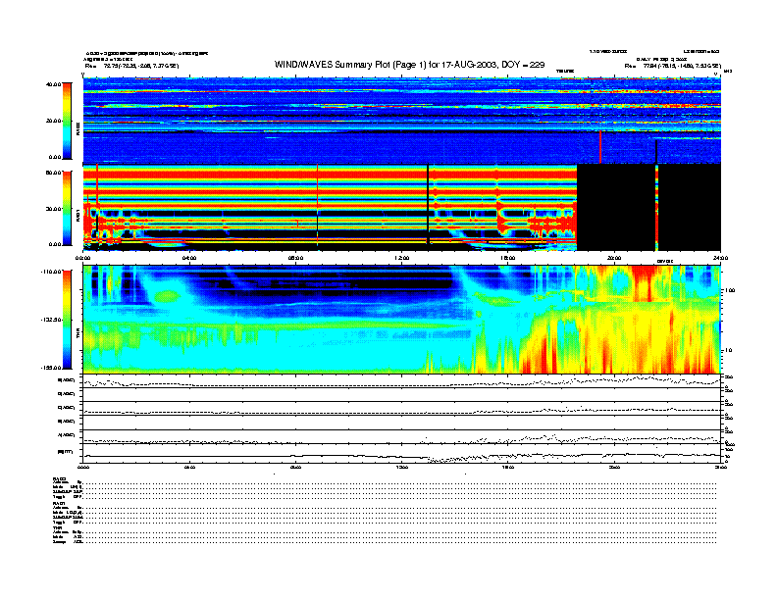Screen dimensions: 777x600
Task: Click the red vertical spike in RAD2 spectrogram
Action: (x=600, y=147)
